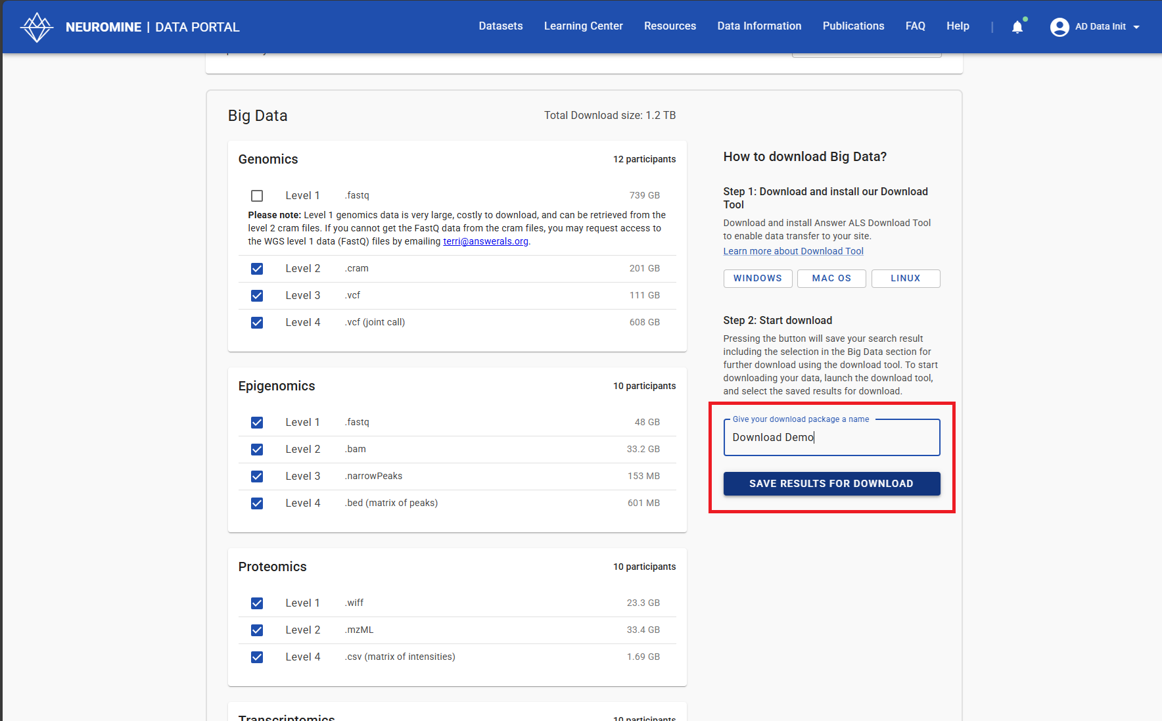1162x721 pixels.
Task: Follow Learn more about Download Tool link
Action: pos(793,251)
